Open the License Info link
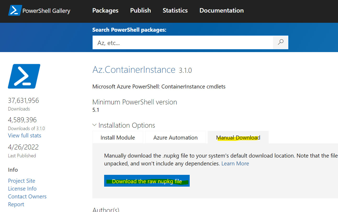The width and height of the screenshot is (338, 212). (22, 189)
